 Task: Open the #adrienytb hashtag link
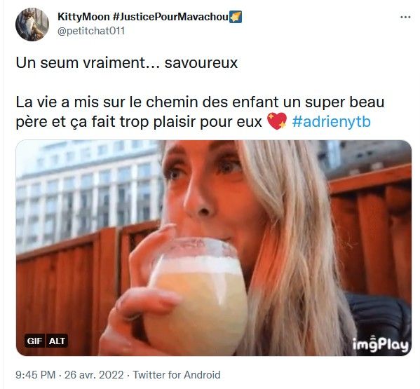point(332,122)
